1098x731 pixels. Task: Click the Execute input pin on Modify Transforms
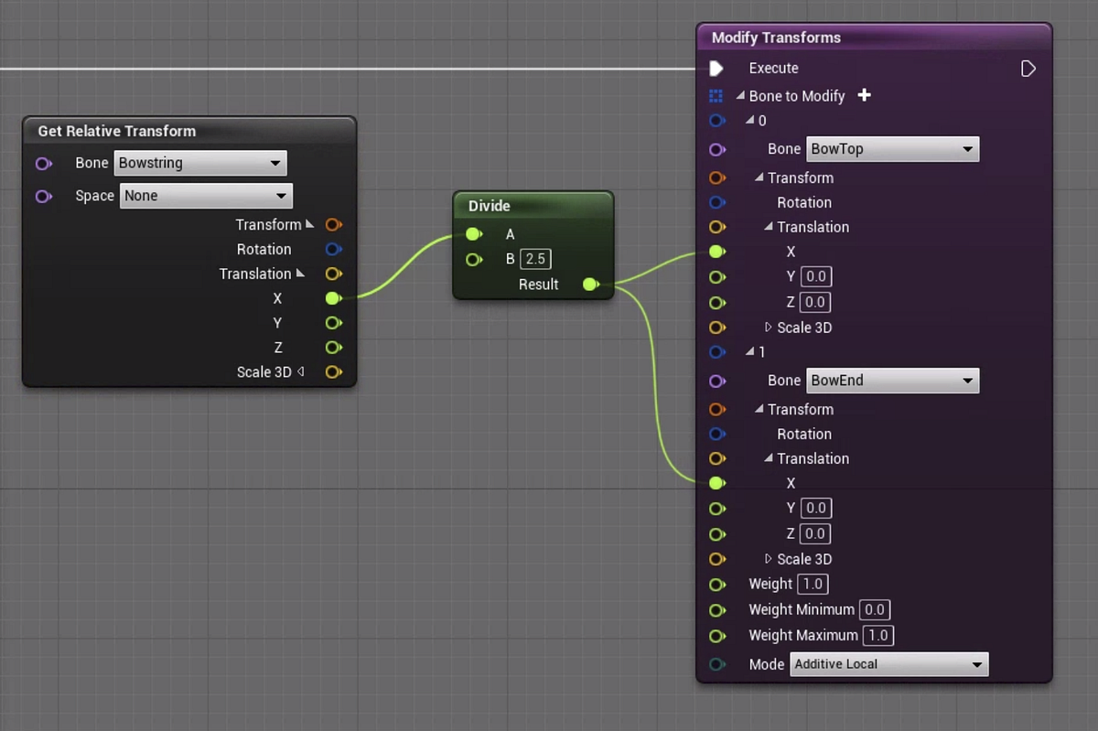[716, 68]
